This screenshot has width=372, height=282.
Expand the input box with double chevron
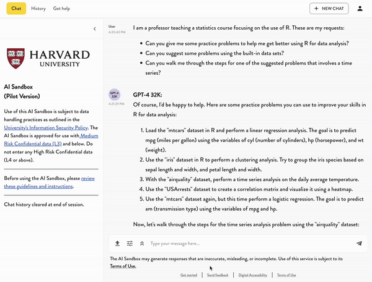tap(142, 244)
